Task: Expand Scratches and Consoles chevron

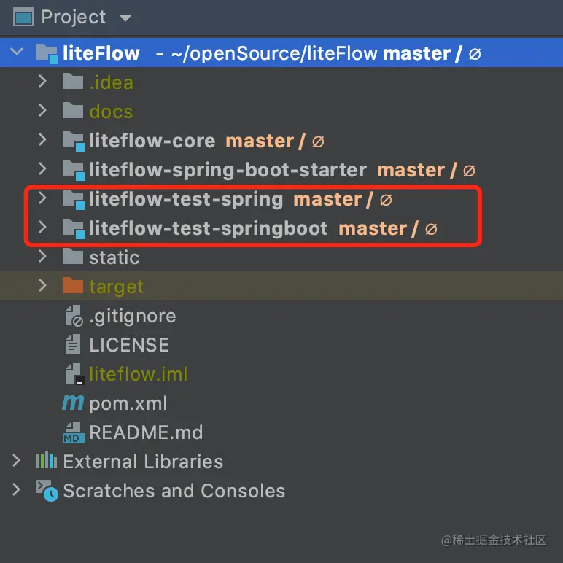Action: [x=16, y=489]
